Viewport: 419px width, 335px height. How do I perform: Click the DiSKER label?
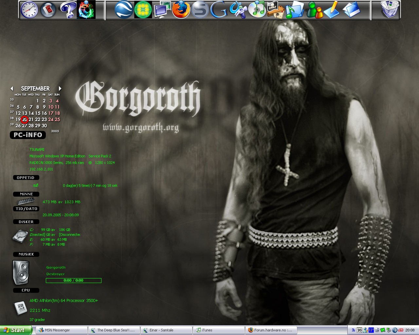26,222
